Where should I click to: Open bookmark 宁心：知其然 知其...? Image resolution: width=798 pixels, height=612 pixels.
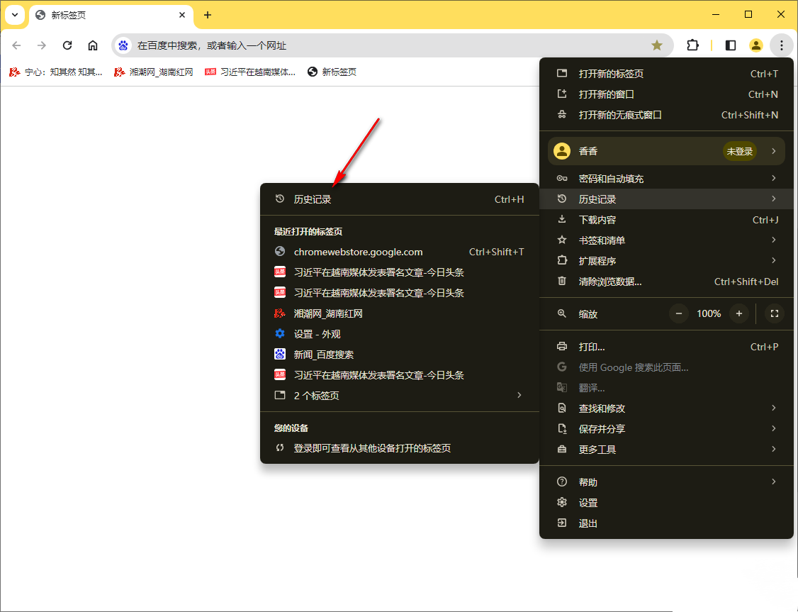point(56,72)
